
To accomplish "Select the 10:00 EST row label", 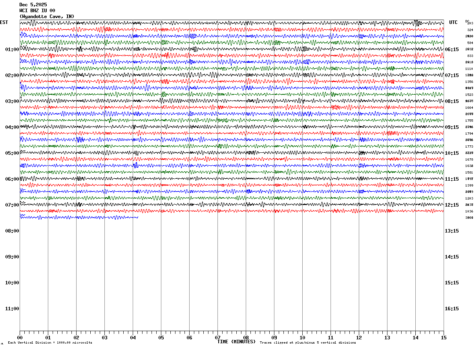I will [x=12, y=283].
